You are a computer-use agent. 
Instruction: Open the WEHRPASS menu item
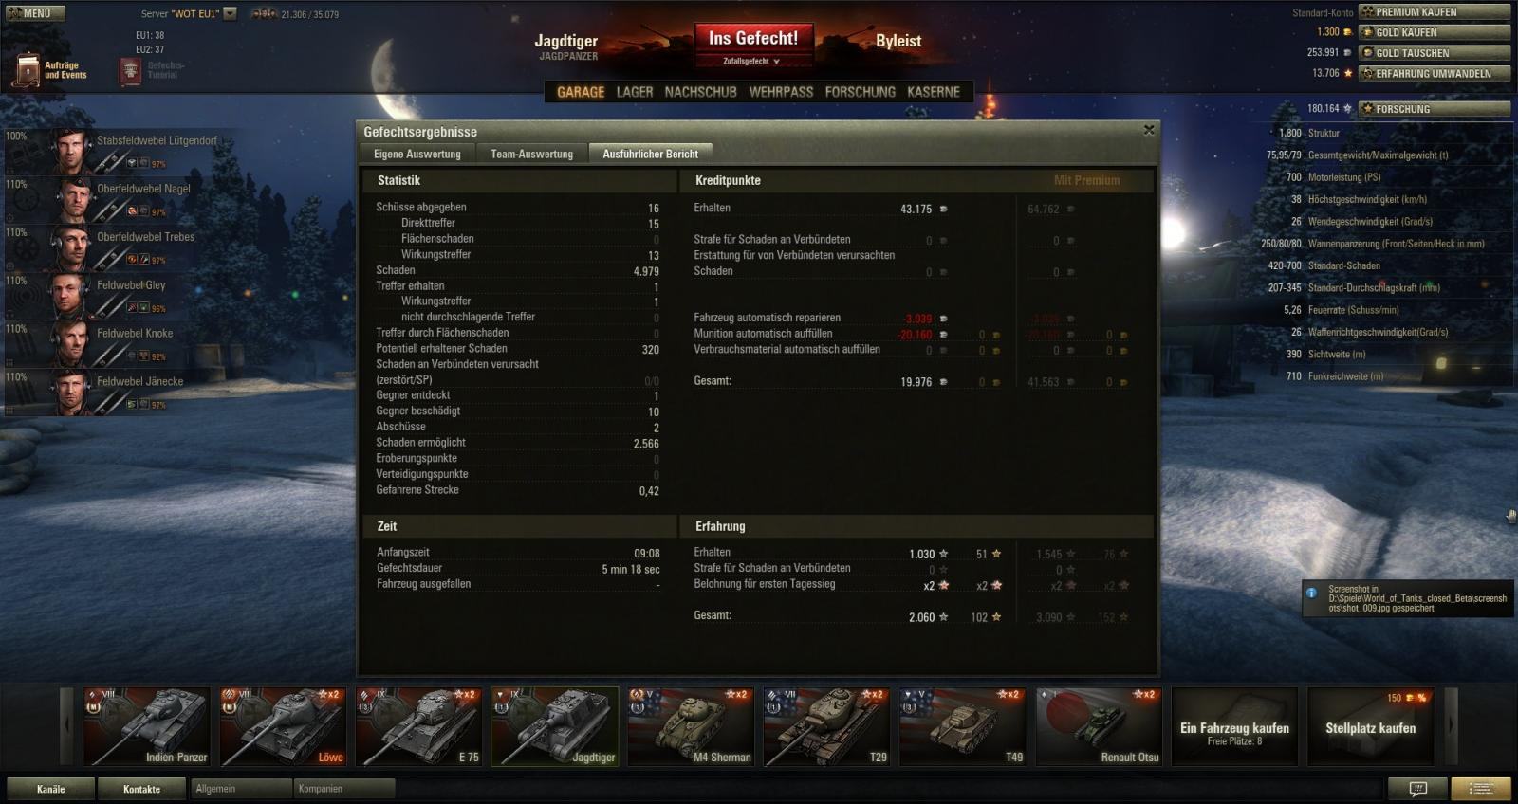point(781,92)
